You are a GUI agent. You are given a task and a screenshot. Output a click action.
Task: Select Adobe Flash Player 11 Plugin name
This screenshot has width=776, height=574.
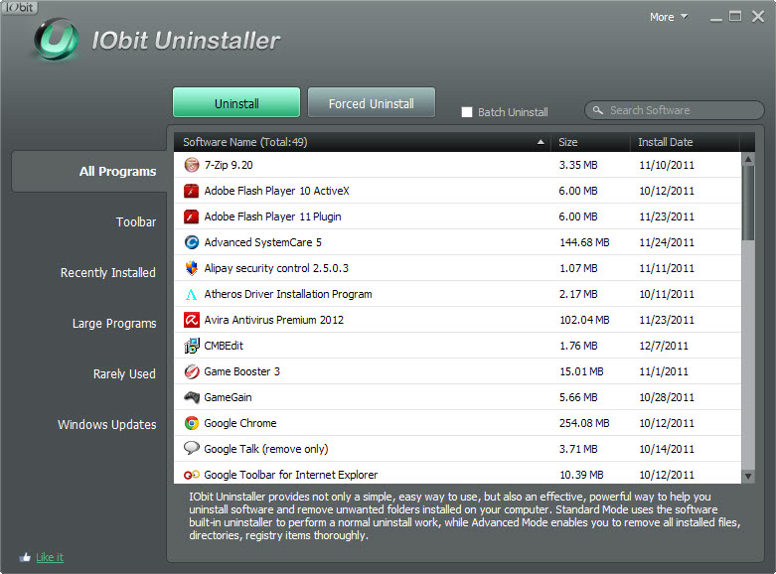tap(272, 216)
